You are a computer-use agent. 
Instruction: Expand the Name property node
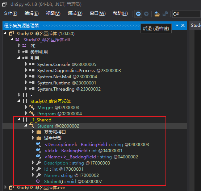click(x=33, y=175)
